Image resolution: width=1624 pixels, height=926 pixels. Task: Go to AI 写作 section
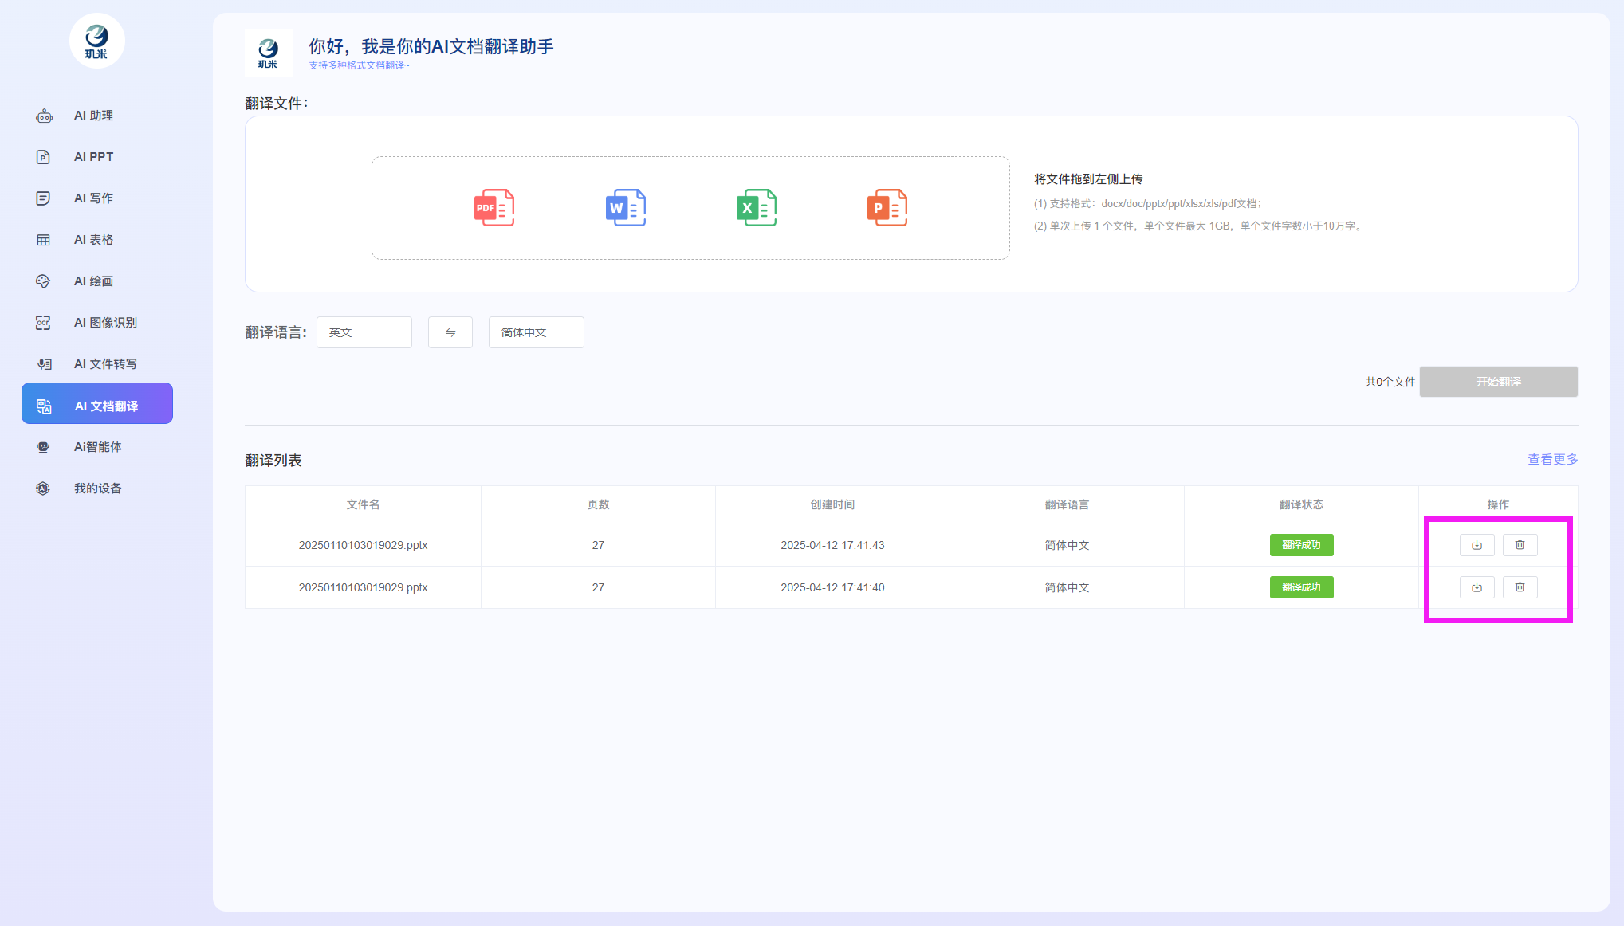[x=93, y=198]
